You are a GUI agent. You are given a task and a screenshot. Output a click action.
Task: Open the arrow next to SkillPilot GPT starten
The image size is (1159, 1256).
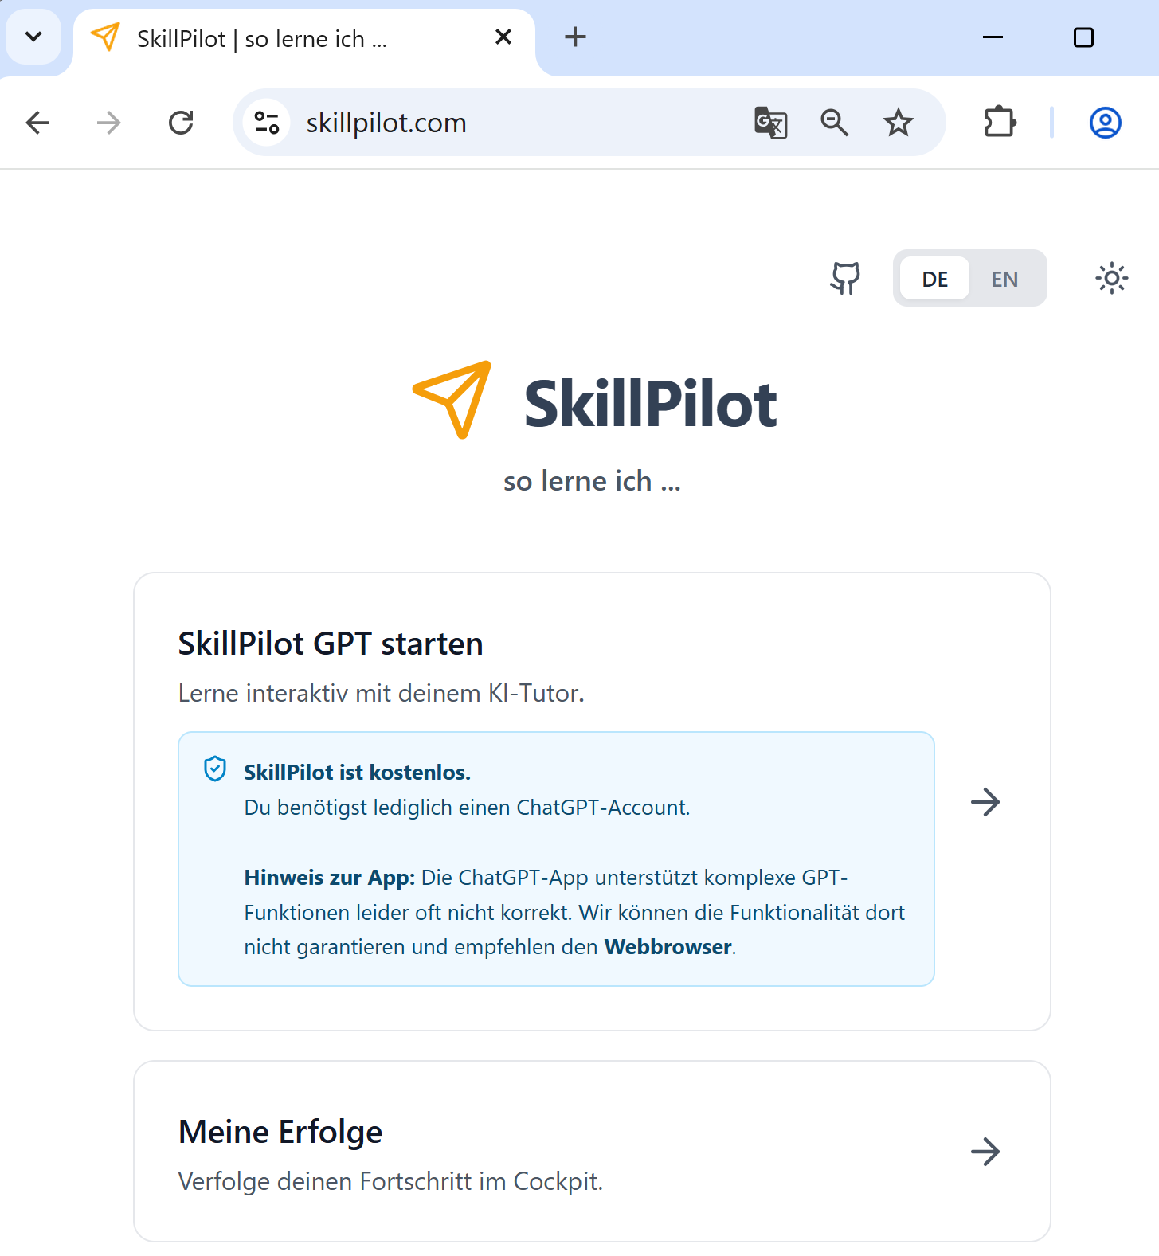(x=985, y=802)
